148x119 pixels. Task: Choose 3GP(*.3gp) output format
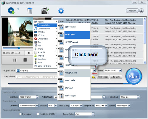point(74,96)
